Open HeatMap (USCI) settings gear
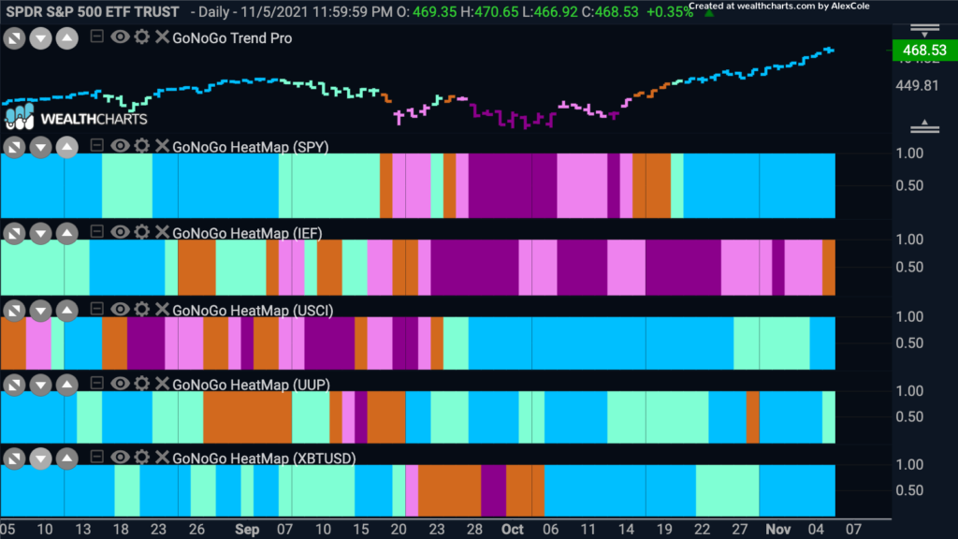 point(142,309)
